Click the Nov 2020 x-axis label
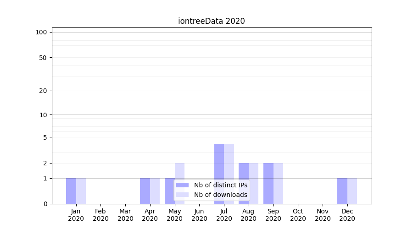 [x=323, y=215]
